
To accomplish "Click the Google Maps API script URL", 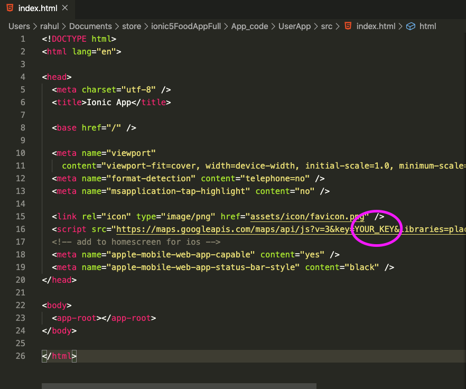I will click(232, 229).
